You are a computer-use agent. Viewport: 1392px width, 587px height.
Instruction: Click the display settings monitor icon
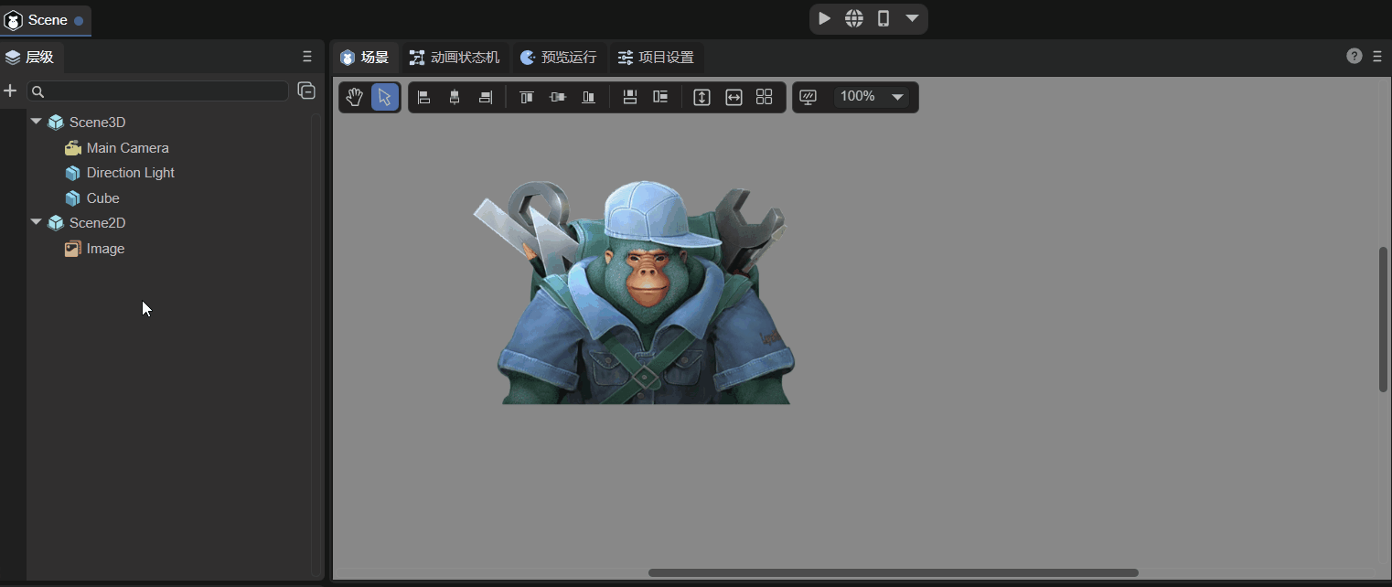pyautogui.click(x=808, y=97)
